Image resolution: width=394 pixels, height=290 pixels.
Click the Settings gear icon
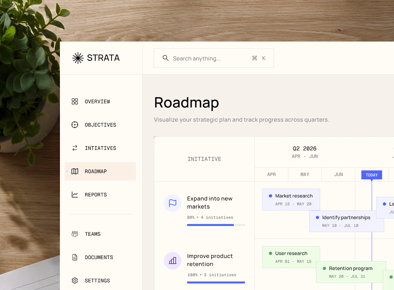point(75,280)
